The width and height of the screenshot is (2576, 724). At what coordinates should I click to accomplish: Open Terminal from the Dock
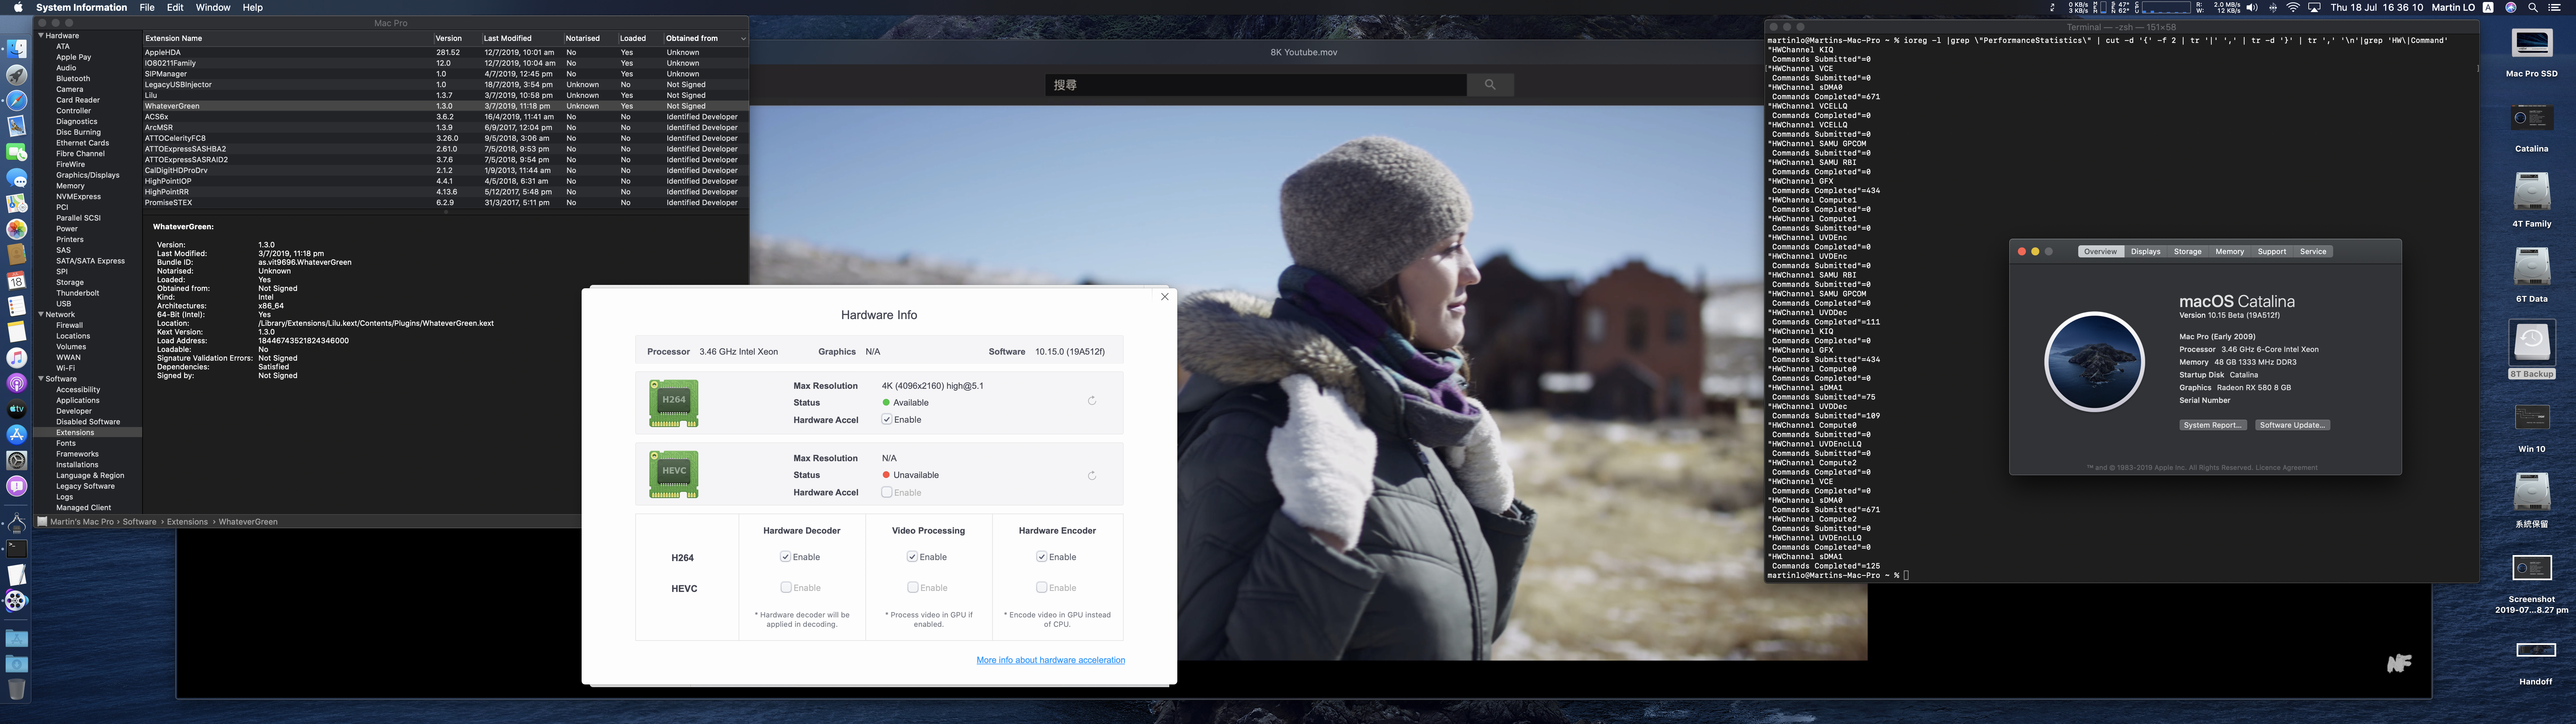click(x=17, y=549)
